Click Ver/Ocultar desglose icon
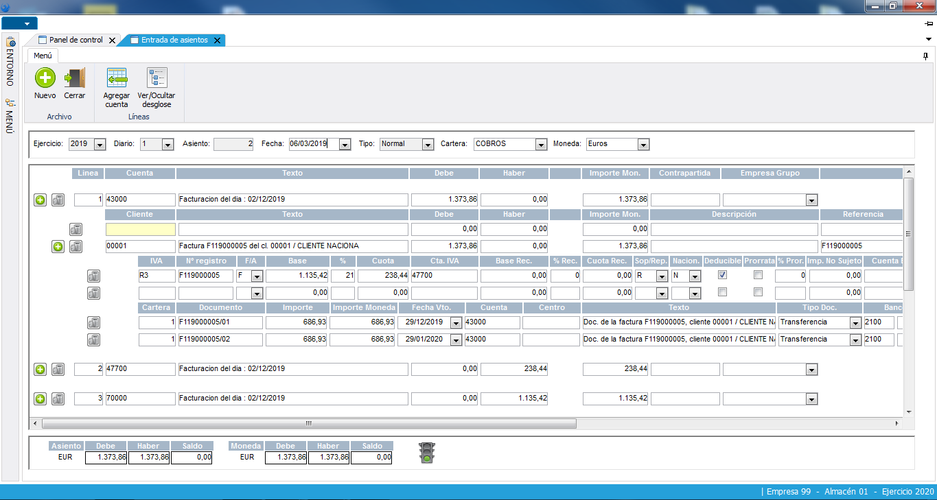937x500 pixels. click(x=157, y=78)
